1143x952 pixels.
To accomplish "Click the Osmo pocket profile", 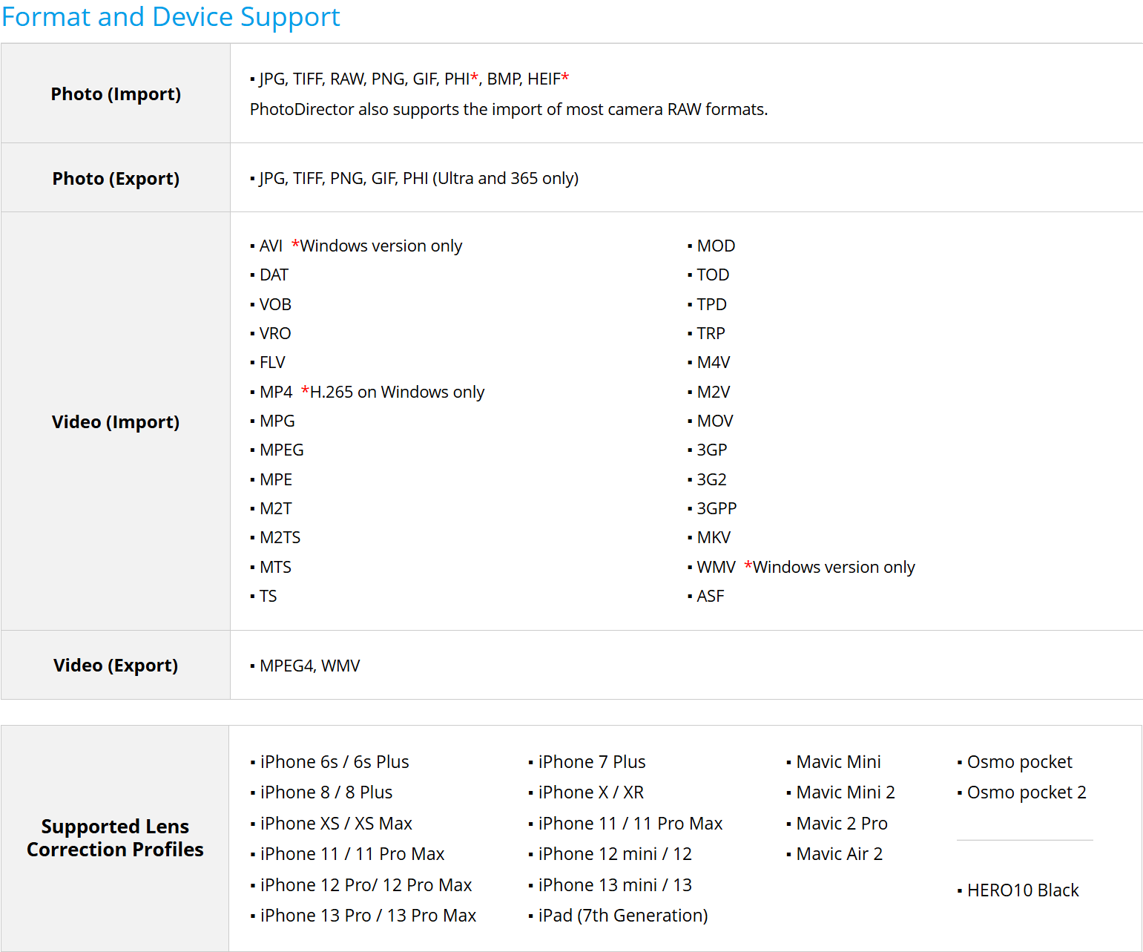I will [x=1020, y=762].
